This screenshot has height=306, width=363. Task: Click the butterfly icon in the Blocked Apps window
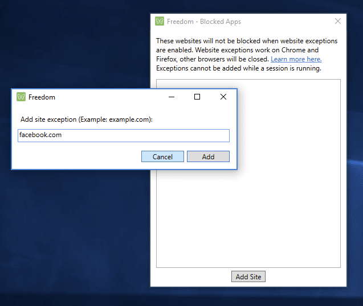(160, 22)
